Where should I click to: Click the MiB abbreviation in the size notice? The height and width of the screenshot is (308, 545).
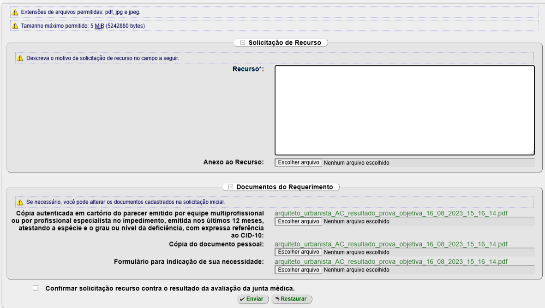click(99, 26)
